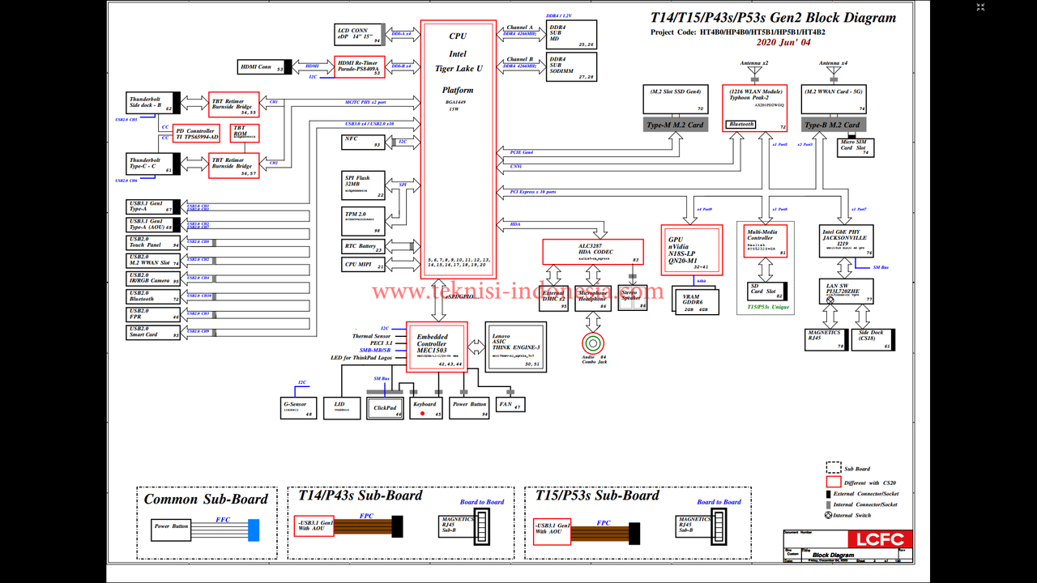Image resolution: width=1037 pixels, height=583 pixels.
Task: Click the LID block
Action: [x=341, y=408]
